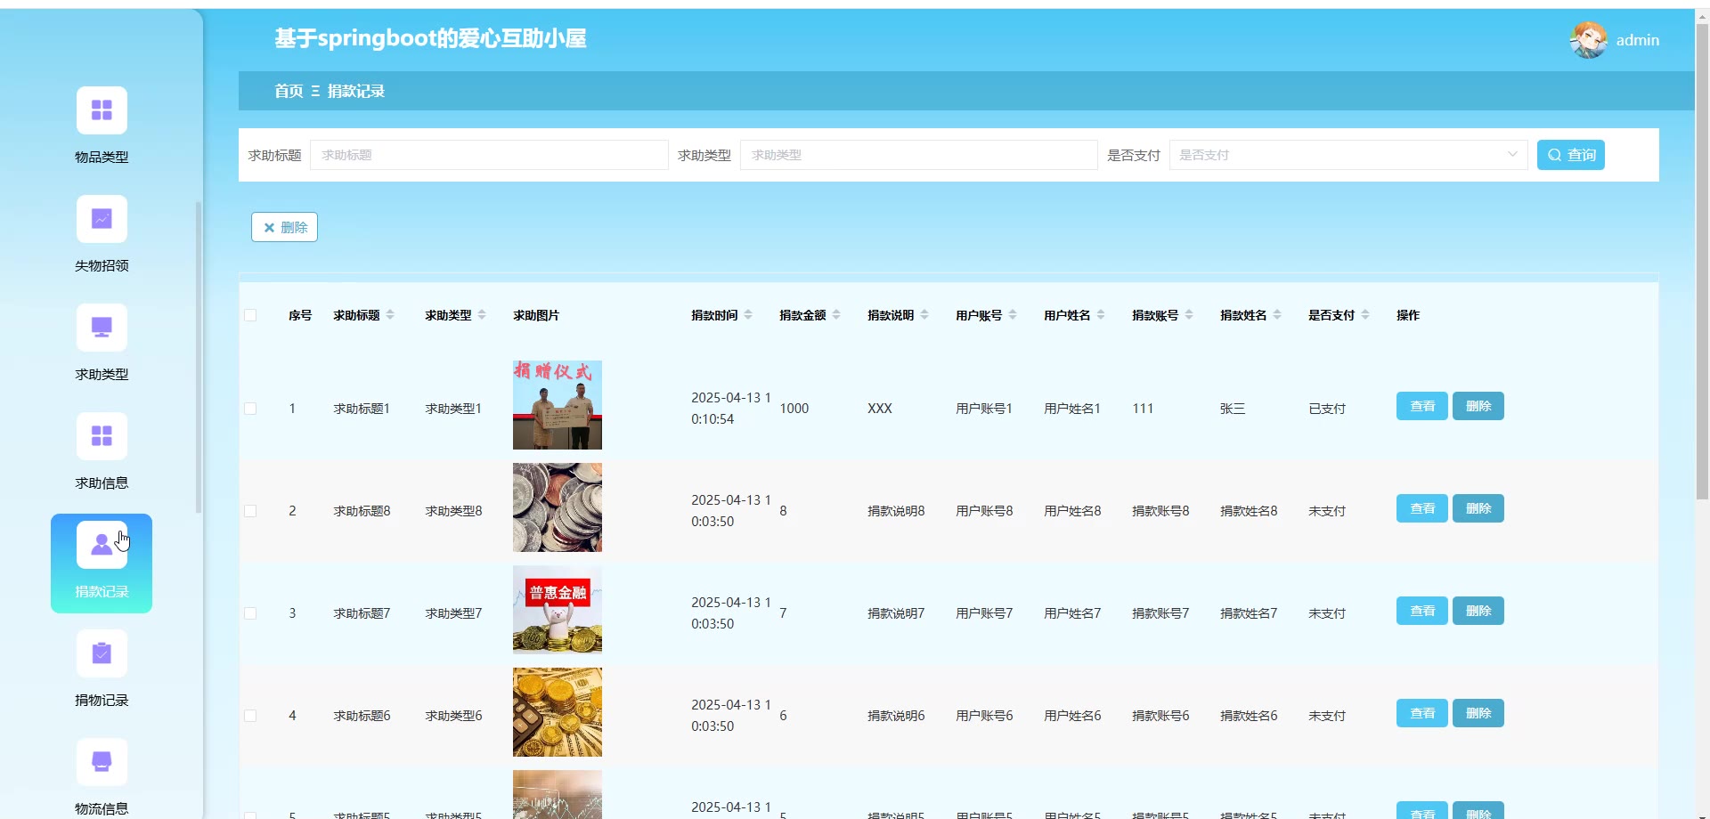
Task: Go to 求助信息 sidebar icon
Action: click(x=102, y=436)
